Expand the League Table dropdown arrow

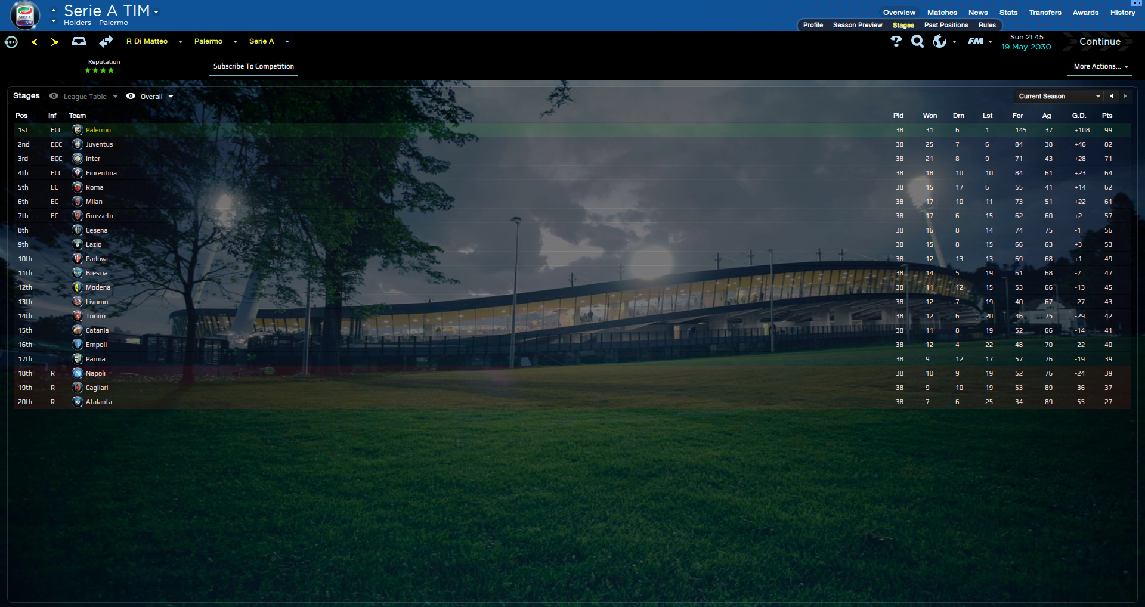tap(115, 97)
